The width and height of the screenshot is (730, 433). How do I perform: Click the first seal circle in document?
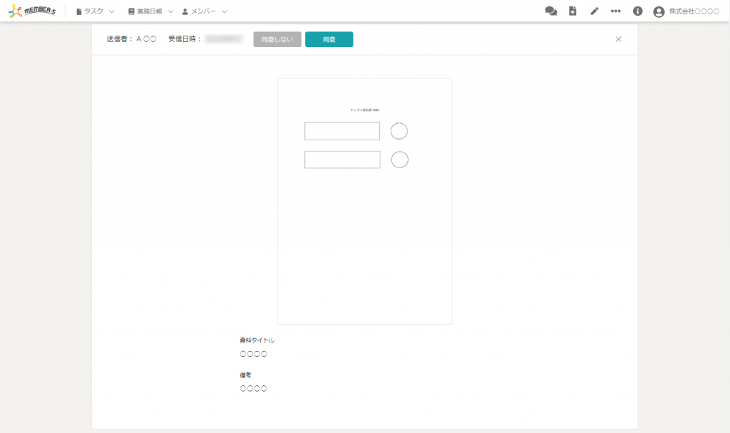coord(399,131)
